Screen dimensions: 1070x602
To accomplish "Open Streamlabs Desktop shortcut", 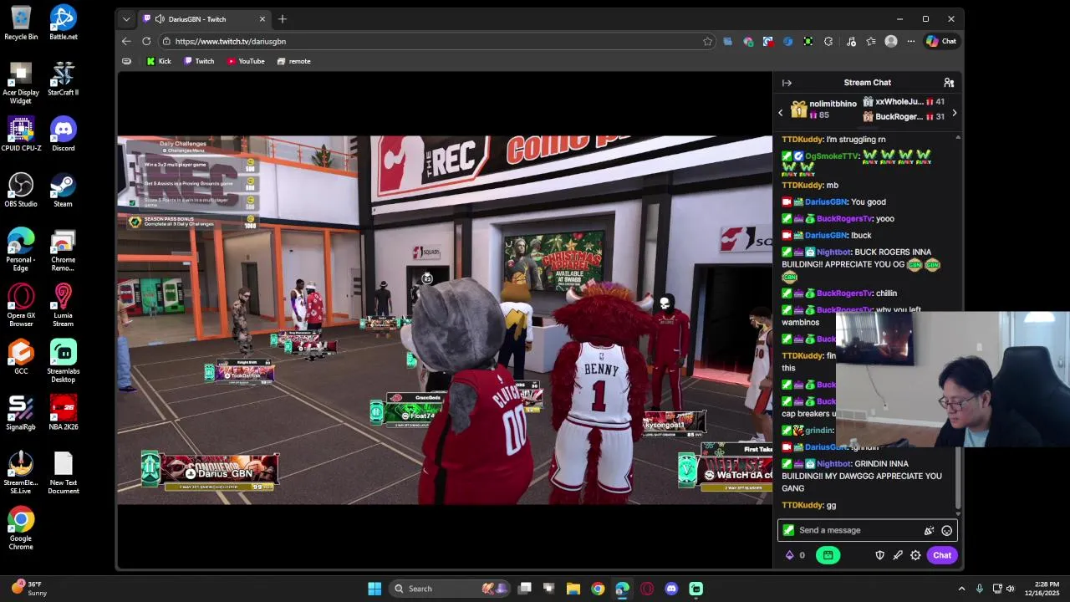I will click(63, 361).
